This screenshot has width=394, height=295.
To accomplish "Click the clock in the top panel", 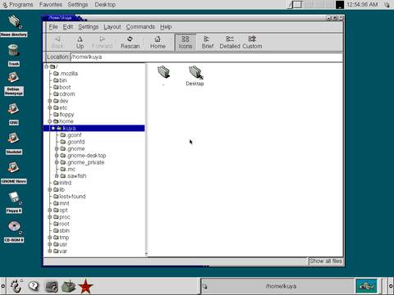I will coord(362,4).
